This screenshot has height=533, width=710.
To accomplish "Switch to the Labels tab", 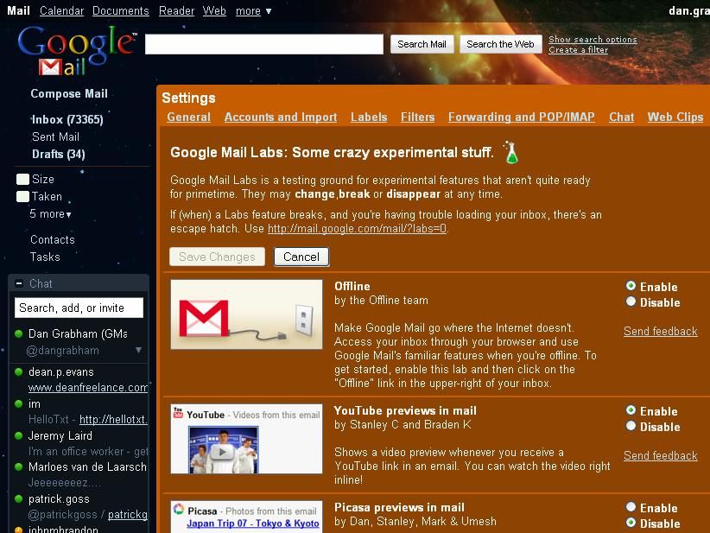I will 369,117.
